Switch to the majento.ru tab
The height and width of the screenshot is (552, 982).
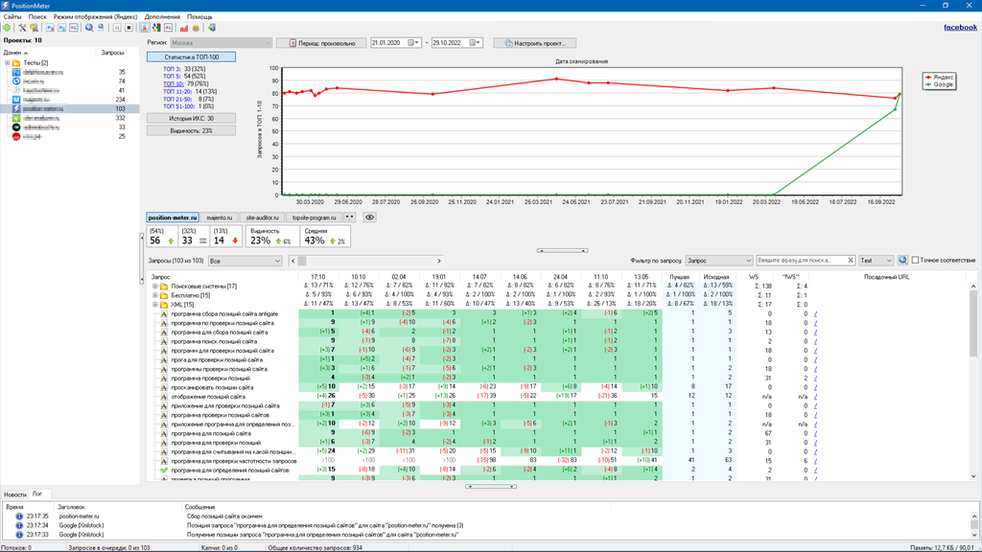[220, 218]
